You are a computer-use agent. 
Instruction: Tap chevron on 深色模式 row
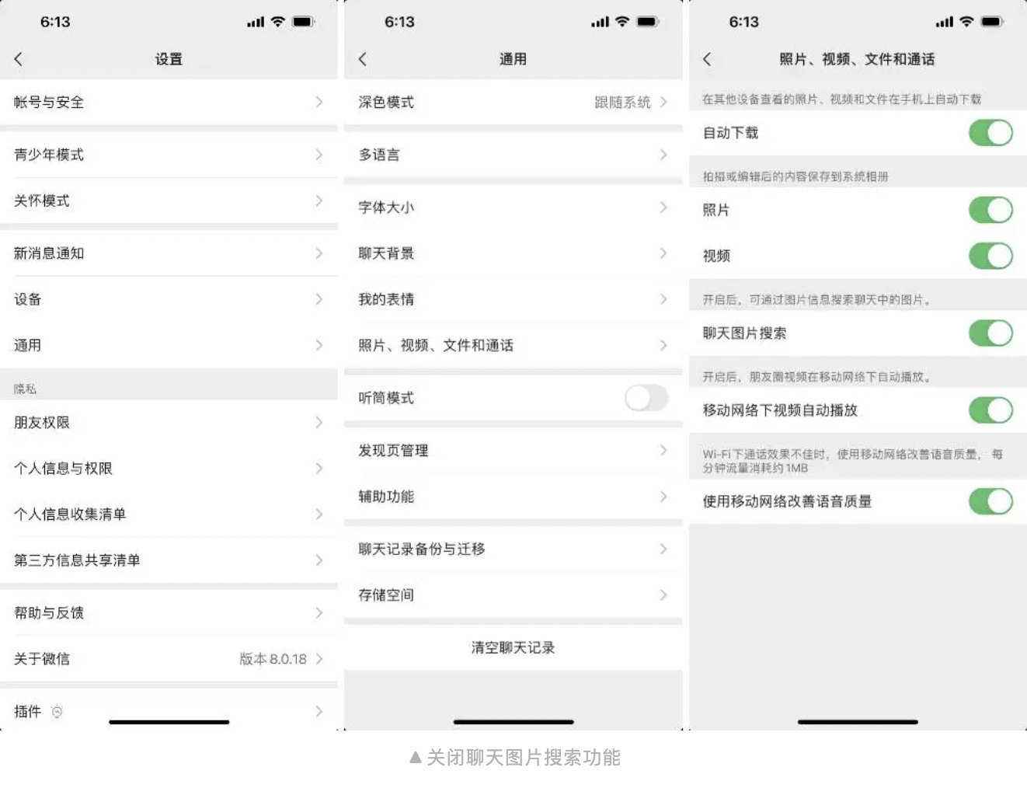663,102
